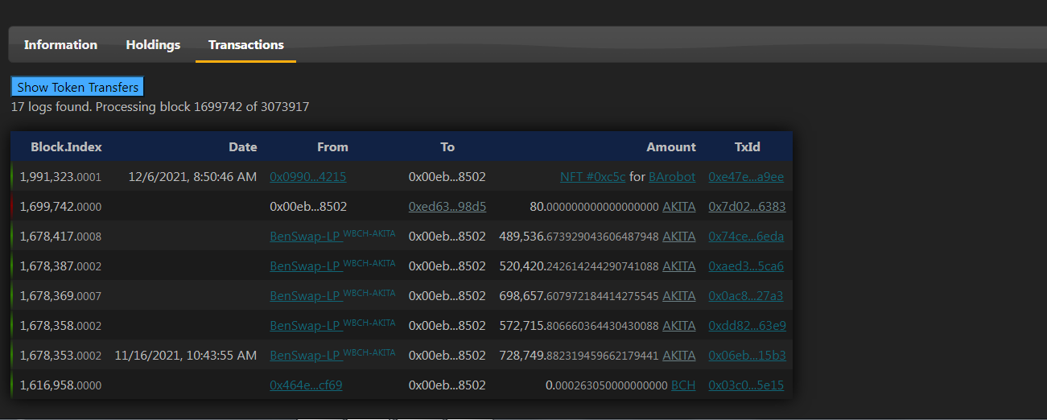Click the Date column header
This screenshot has width=1047, height=420.
pyautogui.click(x=243, y=146)
